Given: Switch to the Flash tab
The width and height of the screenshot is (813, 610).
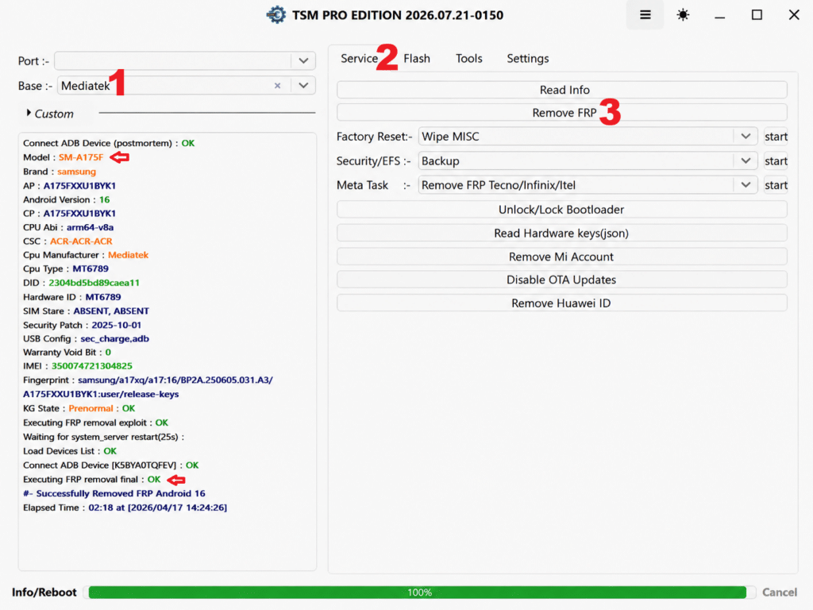Looking at the screenshot, I should click(x=417, y=58).
